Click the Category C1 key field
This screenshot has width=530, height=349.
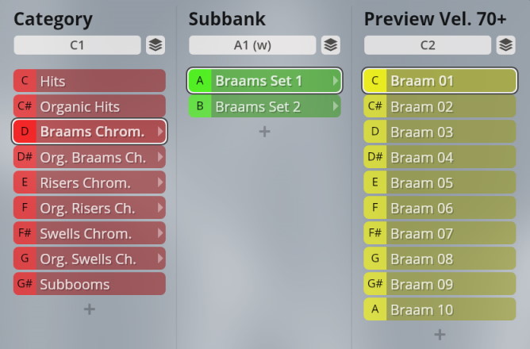point(77,45)
